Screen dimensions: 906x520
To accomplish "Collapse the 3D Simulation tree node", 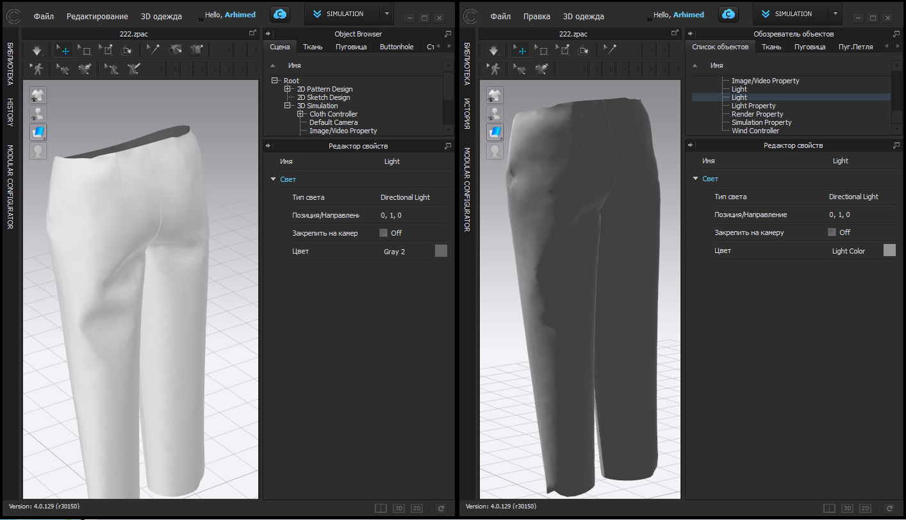I will tap(288, 106).
